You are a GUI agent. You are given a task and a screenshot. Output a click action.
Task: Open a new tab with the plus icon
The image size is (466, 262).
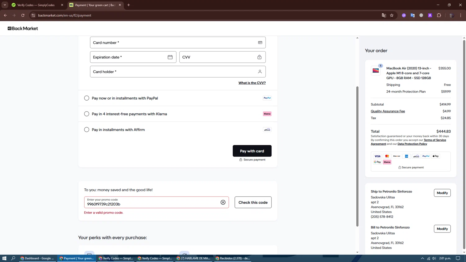point(129,5)
